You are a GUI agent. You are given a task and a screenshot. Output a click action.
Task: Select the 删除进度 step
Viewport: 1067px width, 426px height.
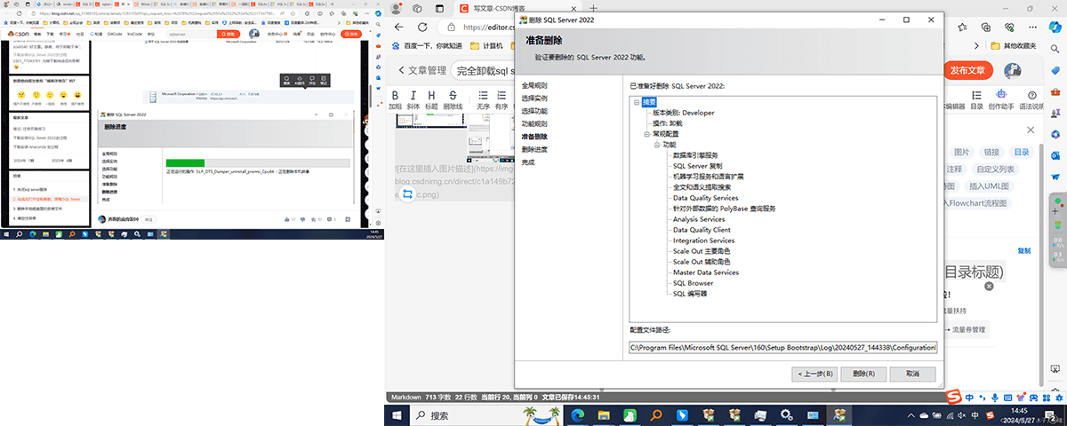(534, 150)
